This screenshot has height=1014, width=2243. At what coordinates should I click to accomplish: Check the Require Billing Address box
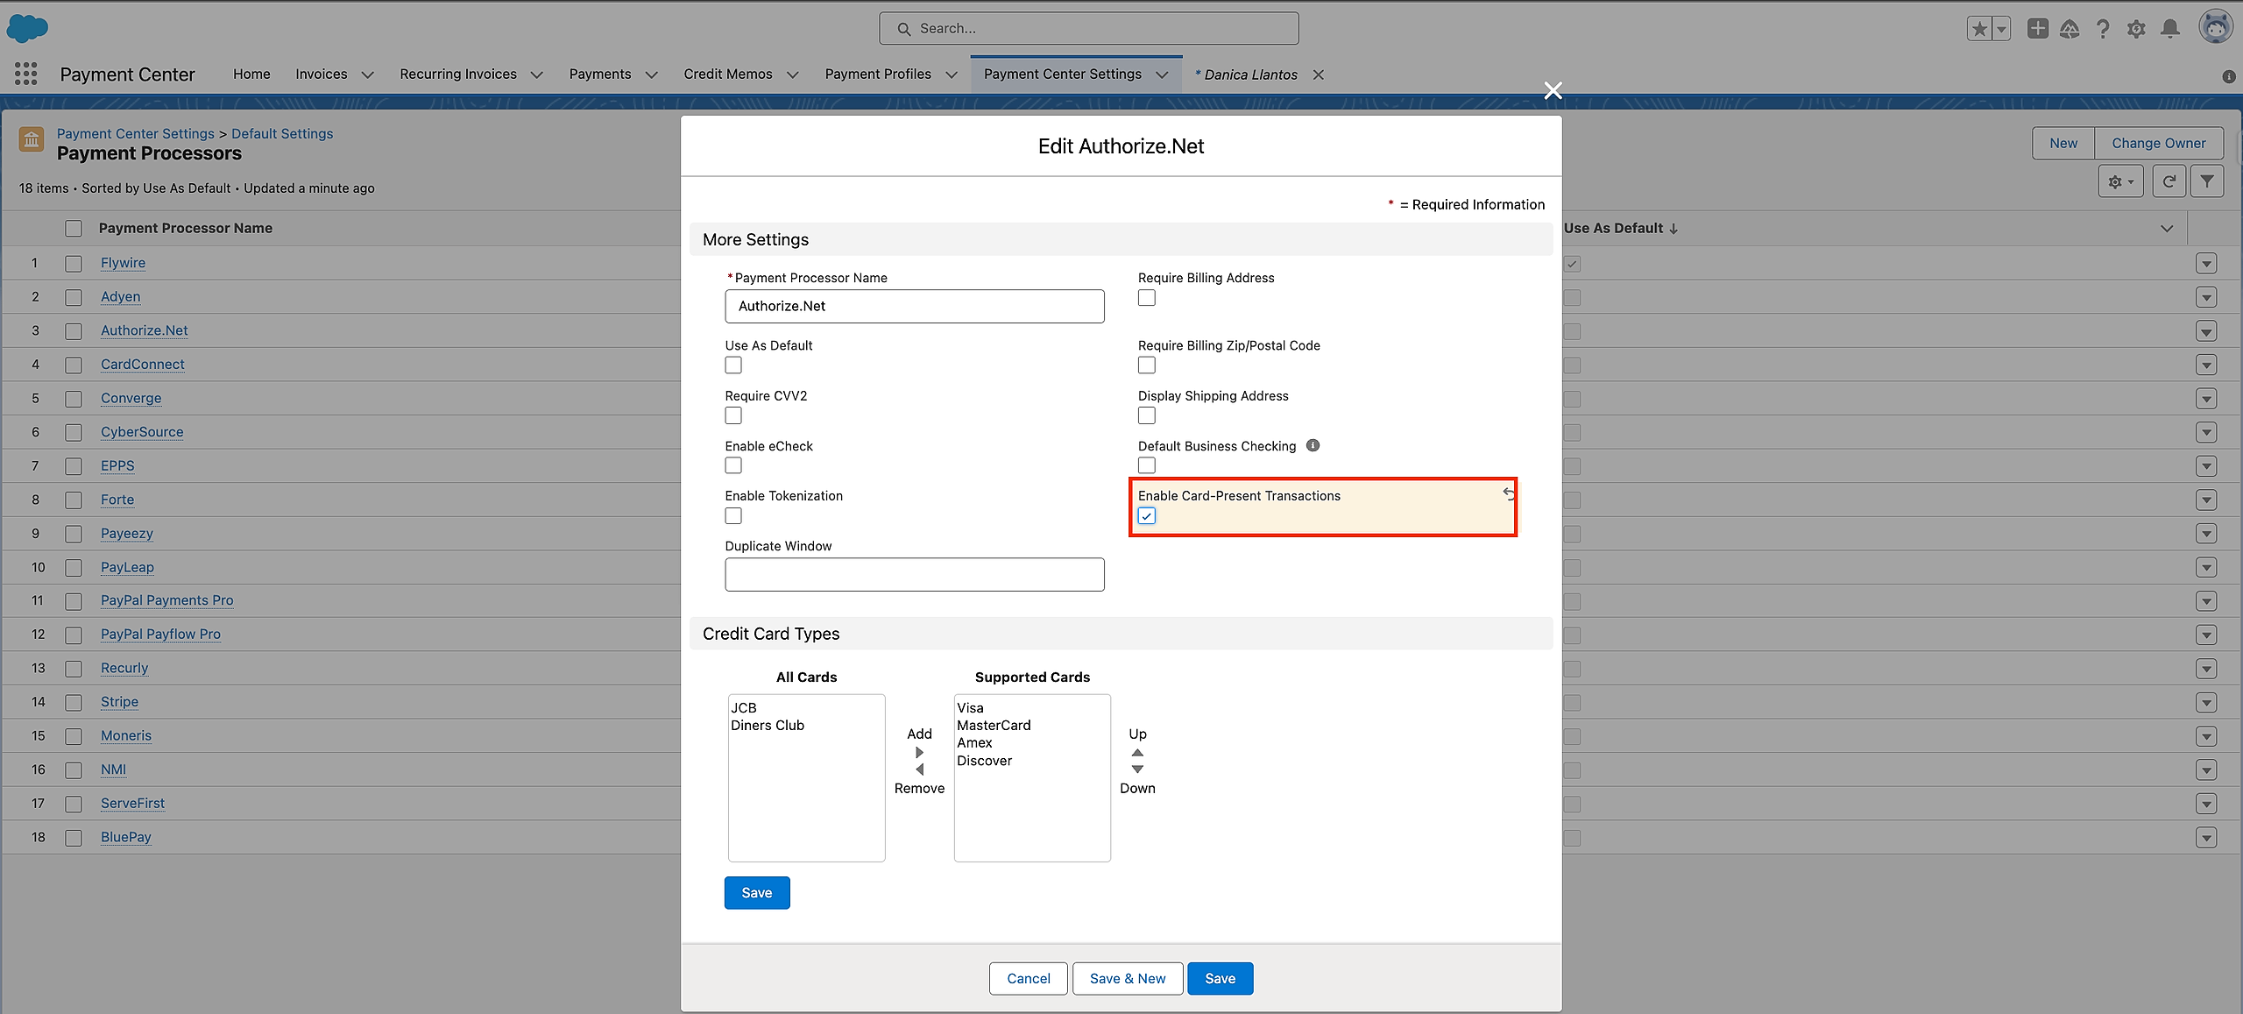pos(1146,298)
